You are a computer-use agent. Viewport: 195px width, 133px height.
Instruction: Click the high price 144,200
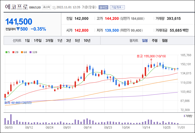coord(112,19)
